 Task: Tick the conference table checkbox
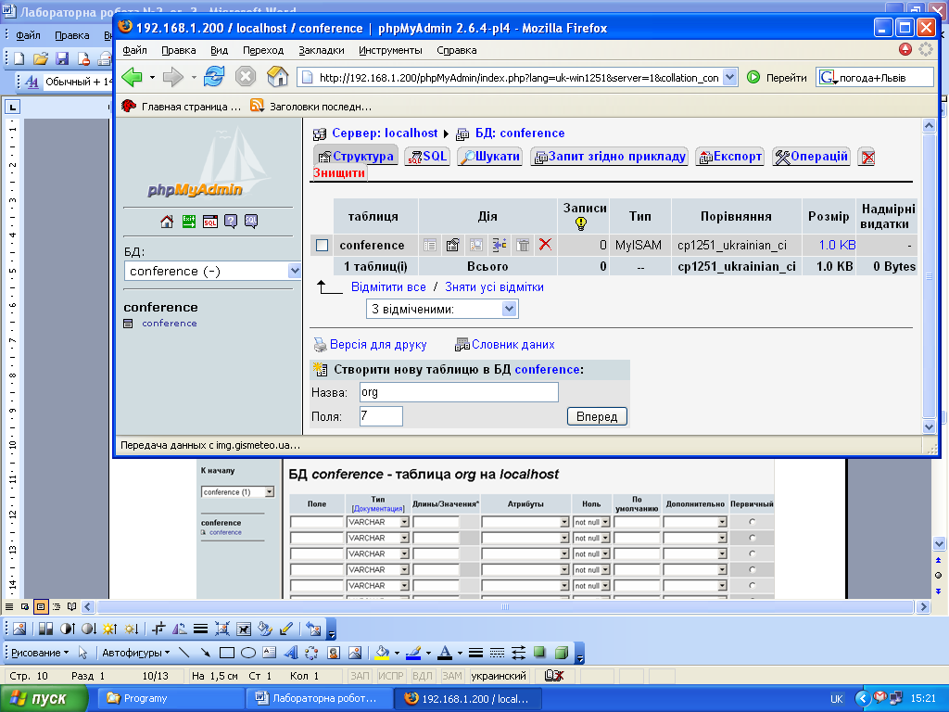[x=322, y=245]
